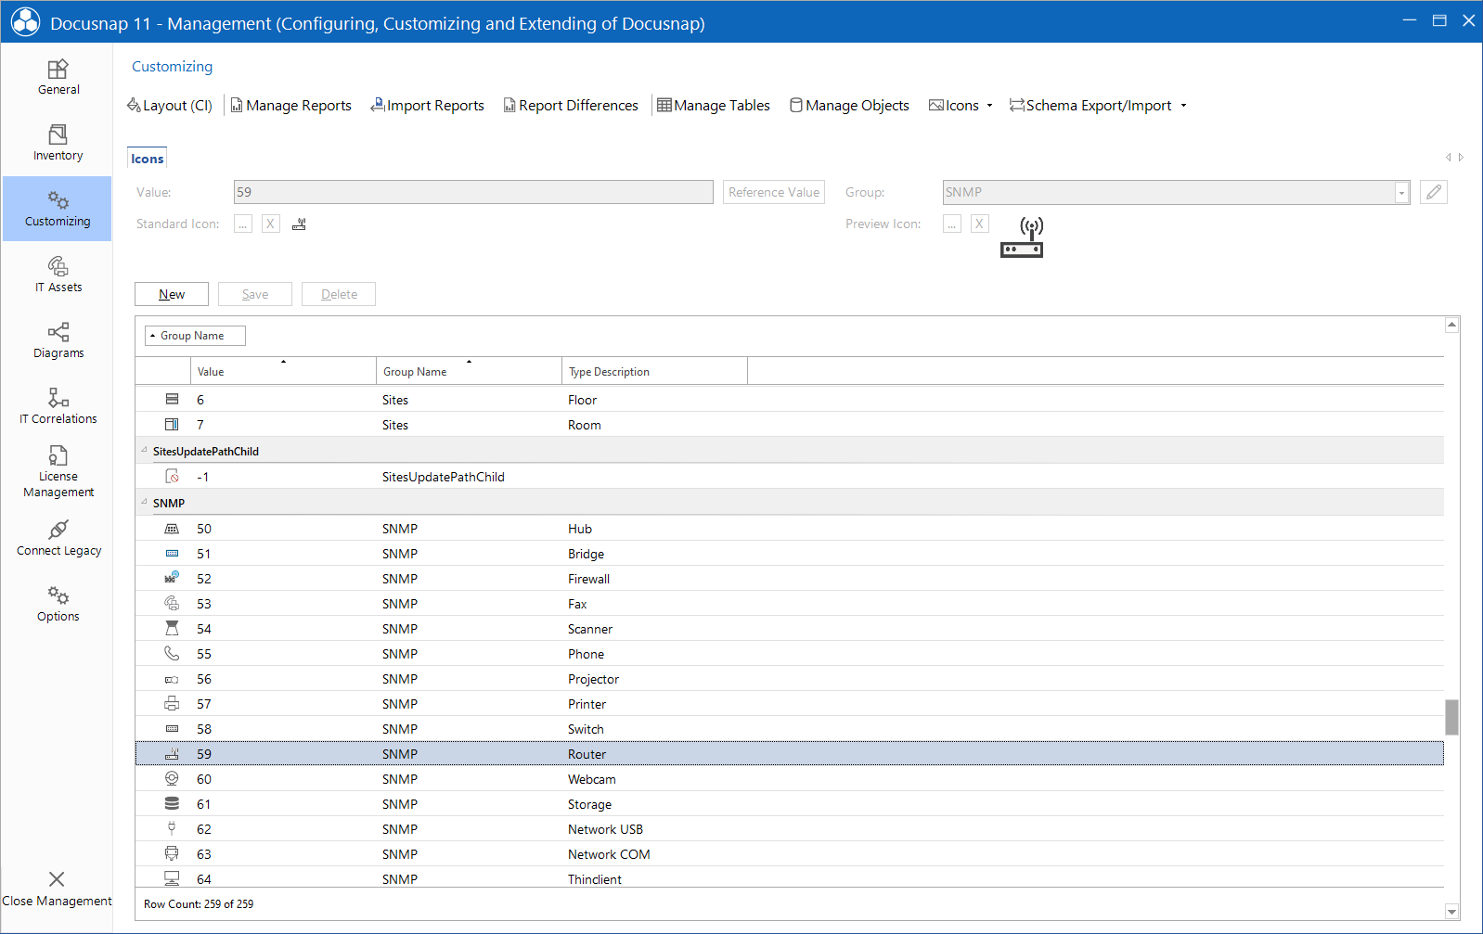Image resolution: width=1483 pixels, height=934 pixels.
Task: Open License Management section
Action: click(x=58, y=471)
